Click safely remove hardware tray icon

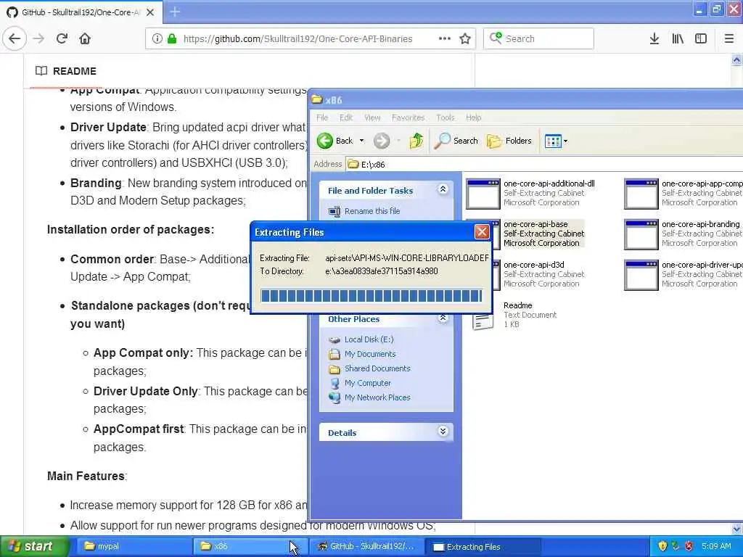point(676,546)
